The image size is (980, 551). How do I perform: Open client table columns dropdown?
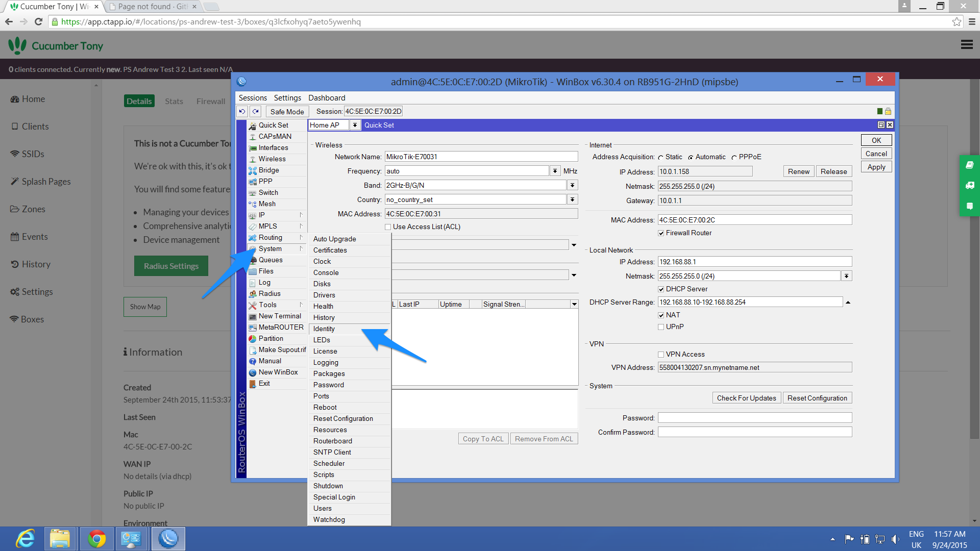pos(574,305)
